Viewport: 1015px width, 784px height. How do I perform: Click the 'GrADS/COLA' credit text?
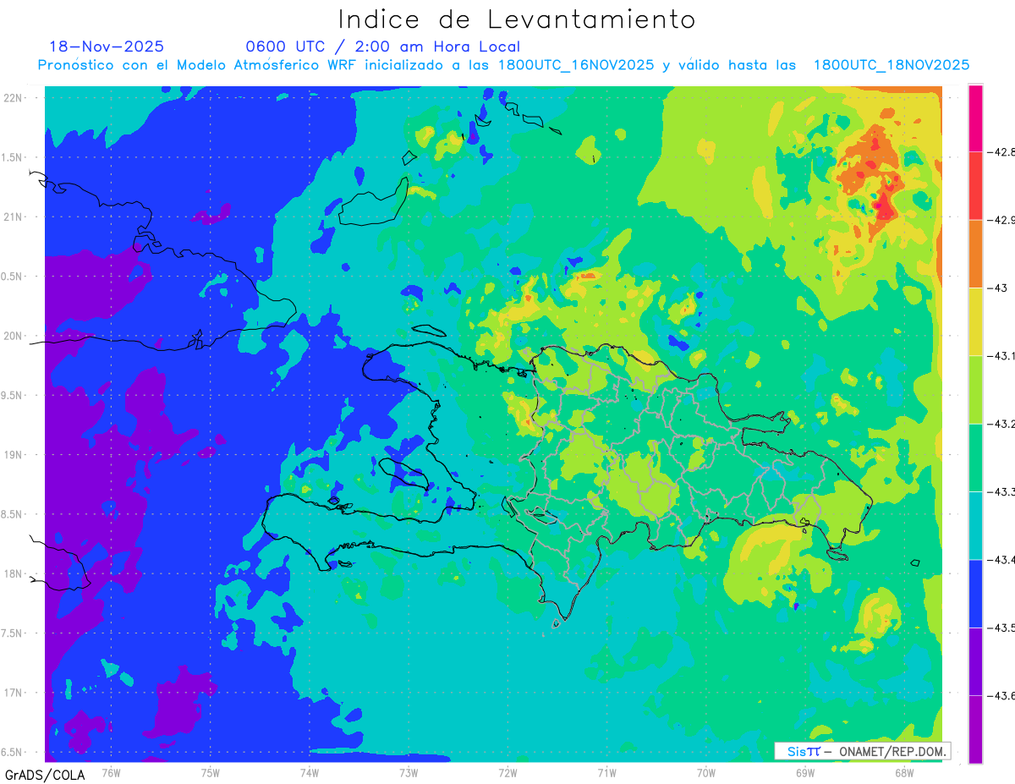[45, 775]
